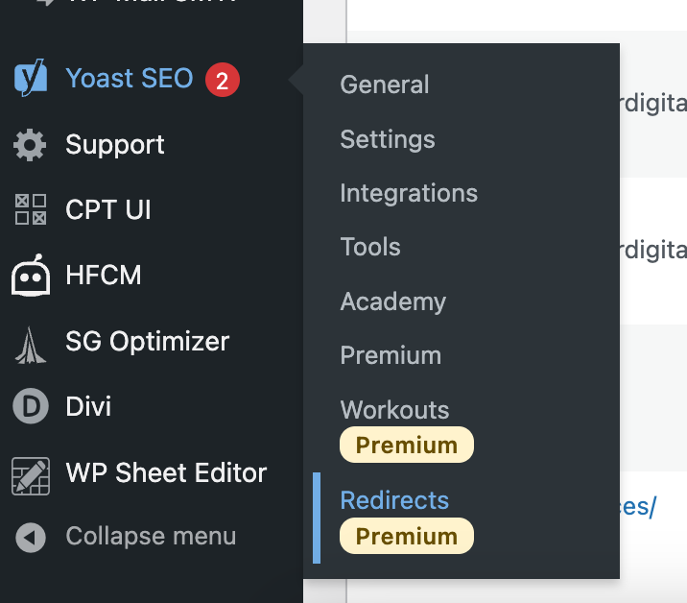Click the Collapse menu text label

151,537
